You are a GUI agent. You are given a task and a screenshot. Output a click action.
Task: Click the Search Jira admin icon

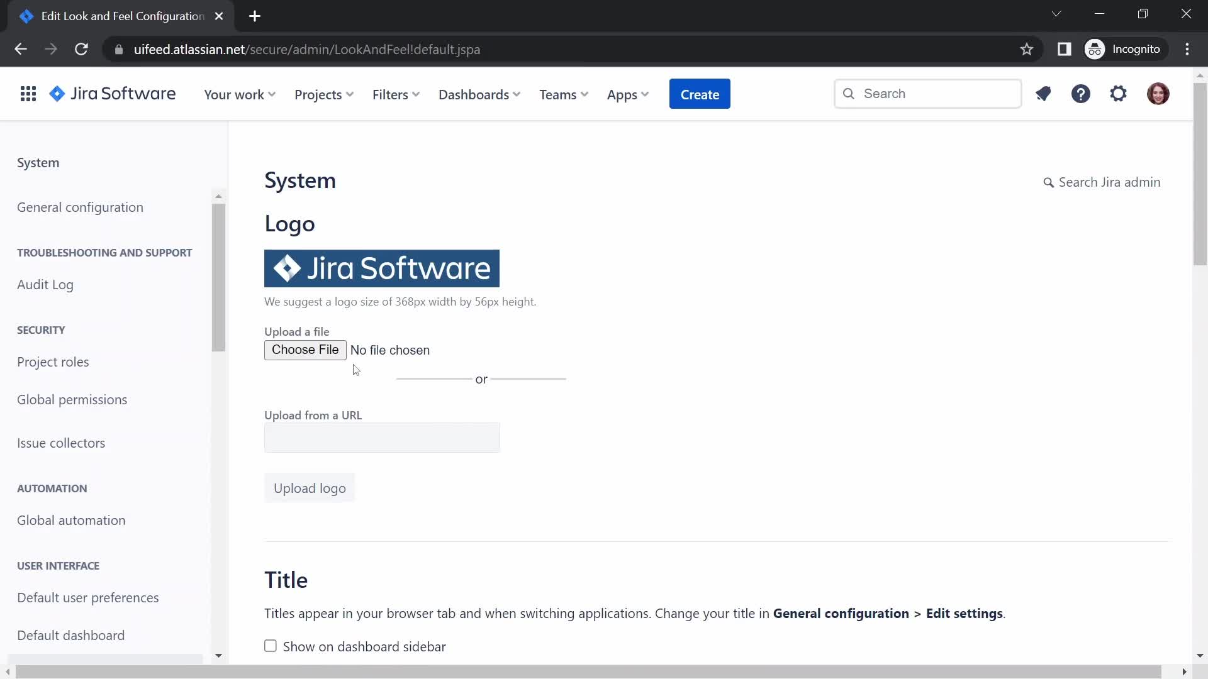(1050, 180)
